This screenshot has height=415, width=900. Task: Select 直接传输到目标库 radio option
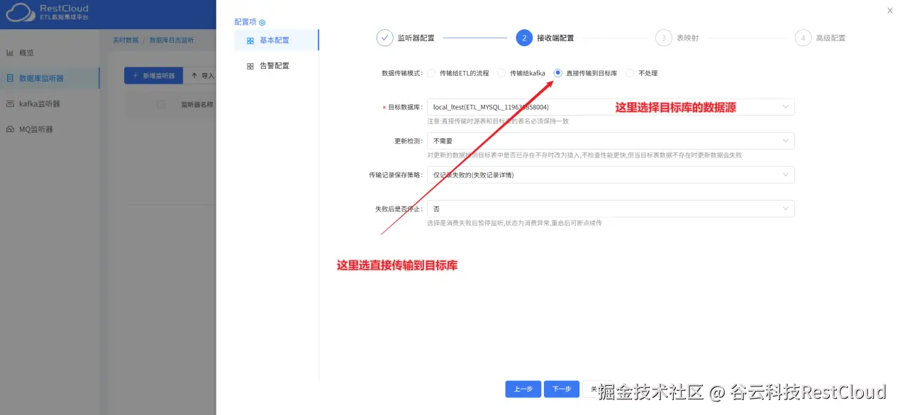pyautogui.click(x=558, y=73)
